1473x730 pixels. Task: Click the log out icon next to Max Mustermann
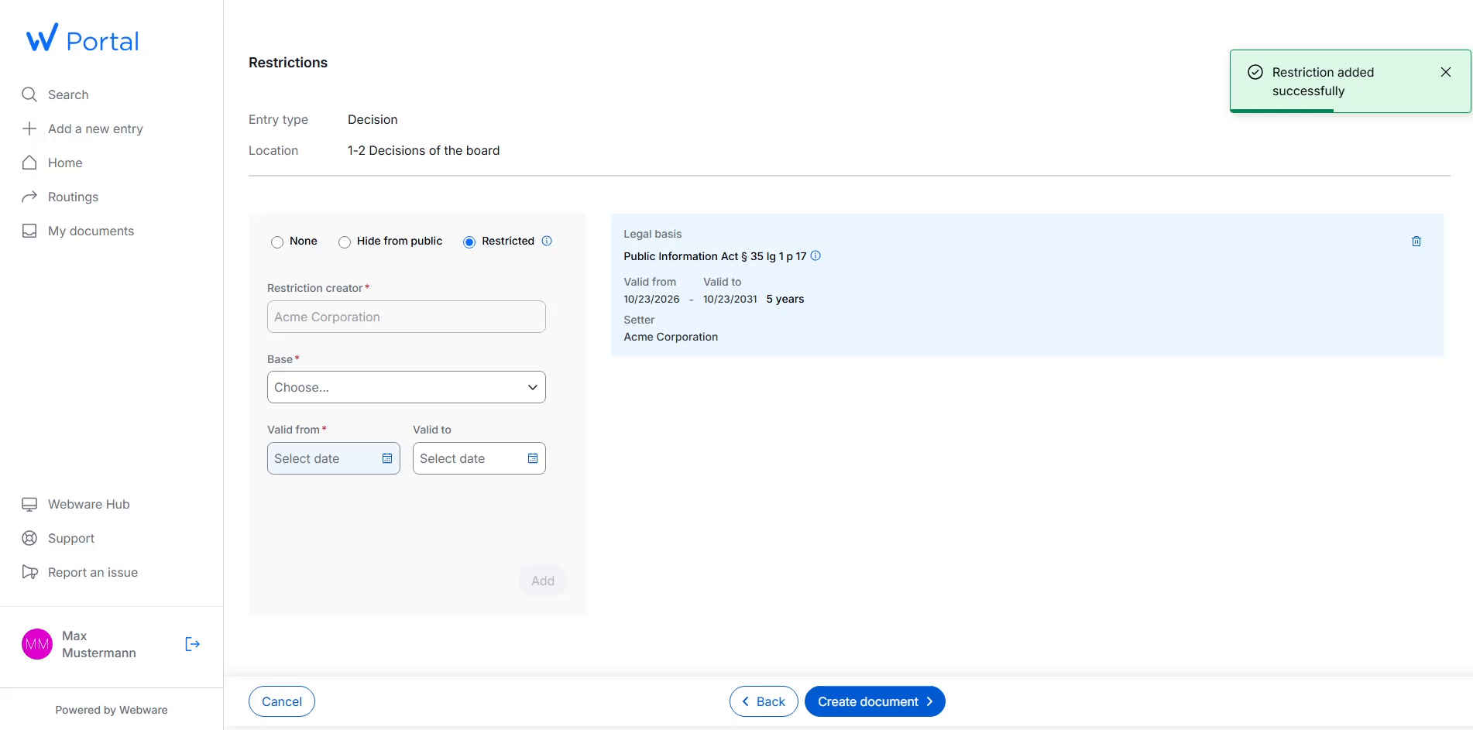coord(192,644)
